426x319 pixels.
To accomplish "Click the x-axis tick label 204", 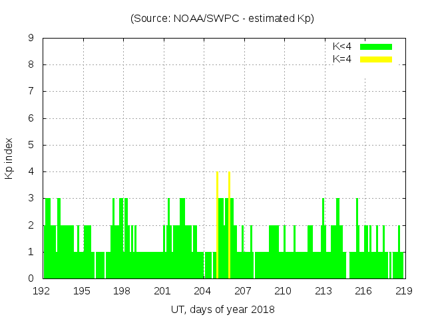I will pyautogui.click(x=203, y=290).
